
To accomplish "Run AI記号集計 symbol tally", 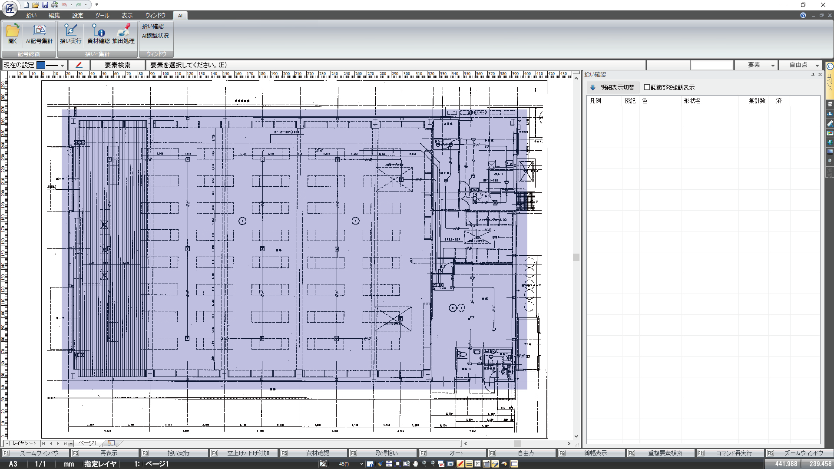I will pos(39,34).
